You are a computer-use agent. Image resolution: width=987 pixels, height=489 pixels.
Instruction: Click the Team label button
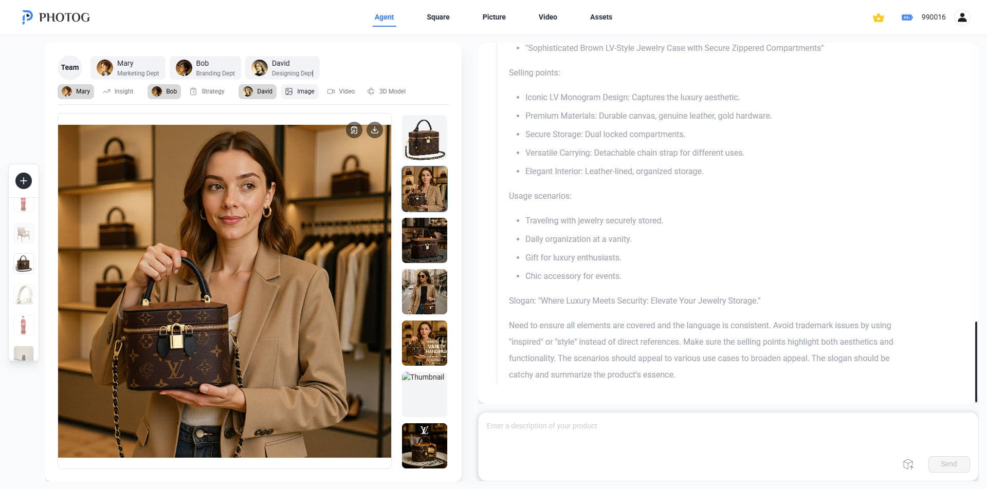(70, 67)
